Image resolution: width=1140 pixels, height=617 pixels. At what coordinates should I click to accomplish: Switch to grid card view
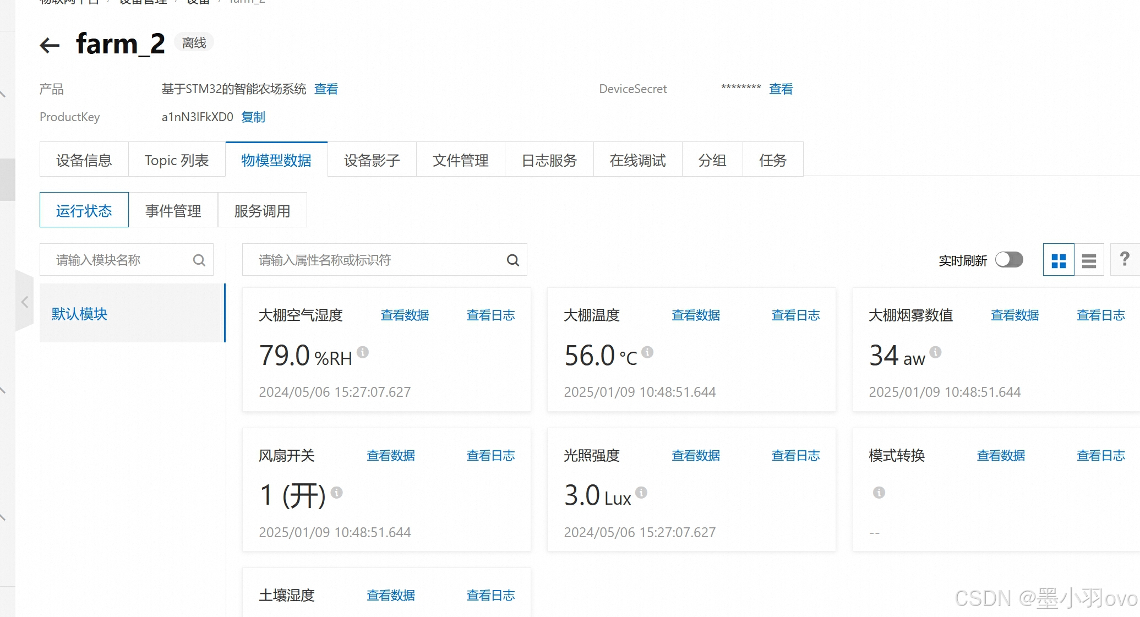click(x=1058, y=260)
